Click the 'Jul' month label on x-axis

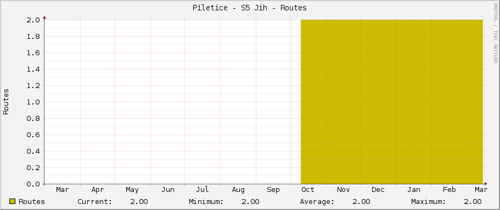click(203, 190)
